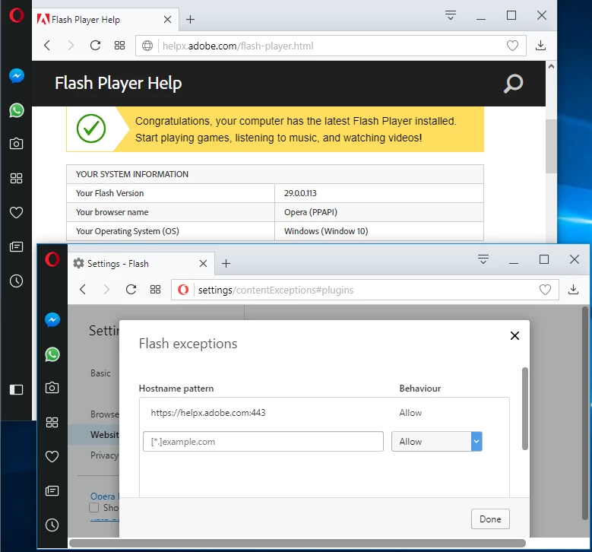The height and width of the screenshot is (552, 592).
Task: Open the Allow behaviour dropdown
Action: pyautogui.click(x=437, y=441)
